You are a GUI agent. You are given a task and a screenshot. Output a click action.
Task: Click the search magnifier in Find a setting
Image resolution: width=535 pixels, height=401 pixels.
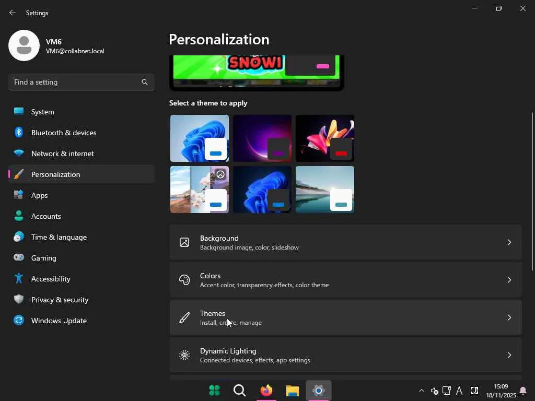[145, 82]
